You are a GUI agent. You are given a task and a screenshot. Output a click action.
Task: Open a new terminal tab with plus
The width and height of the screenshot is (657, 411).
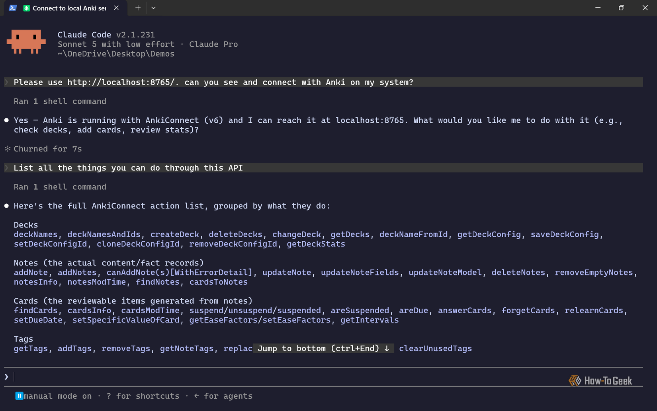point(138,8)
